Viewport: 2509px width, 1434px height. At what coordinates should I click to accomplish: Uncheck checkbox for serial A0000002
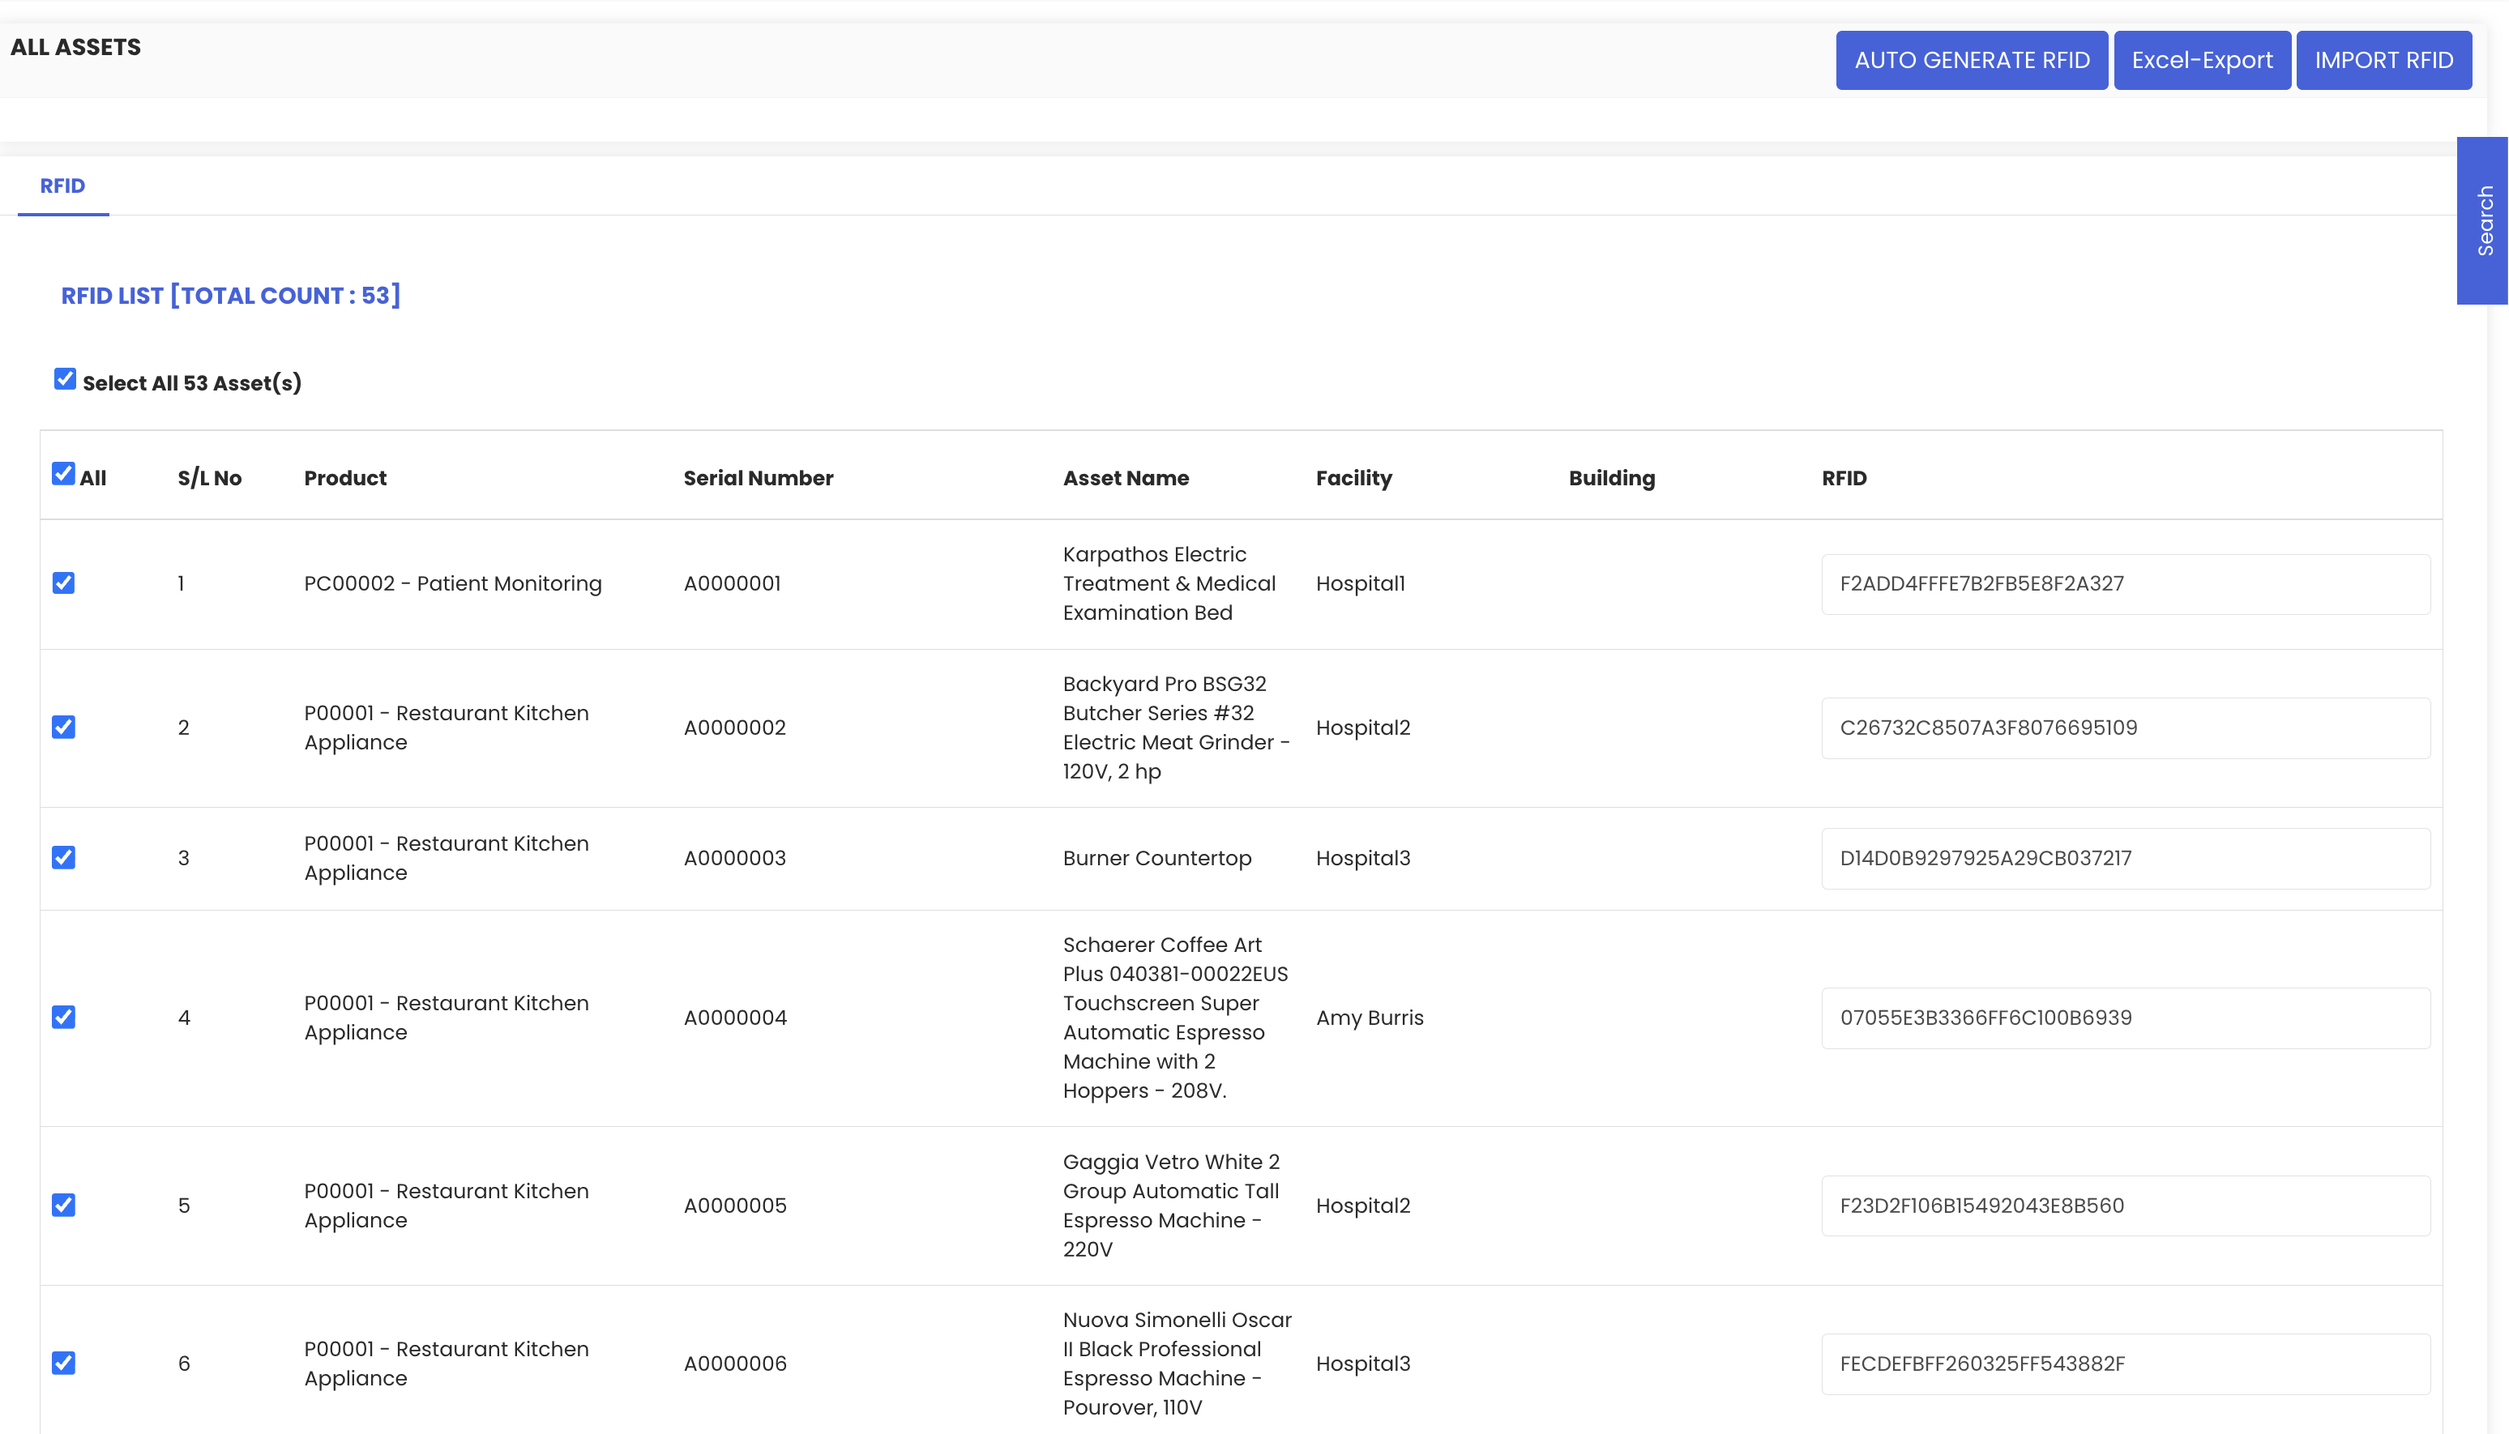[64, 727]
